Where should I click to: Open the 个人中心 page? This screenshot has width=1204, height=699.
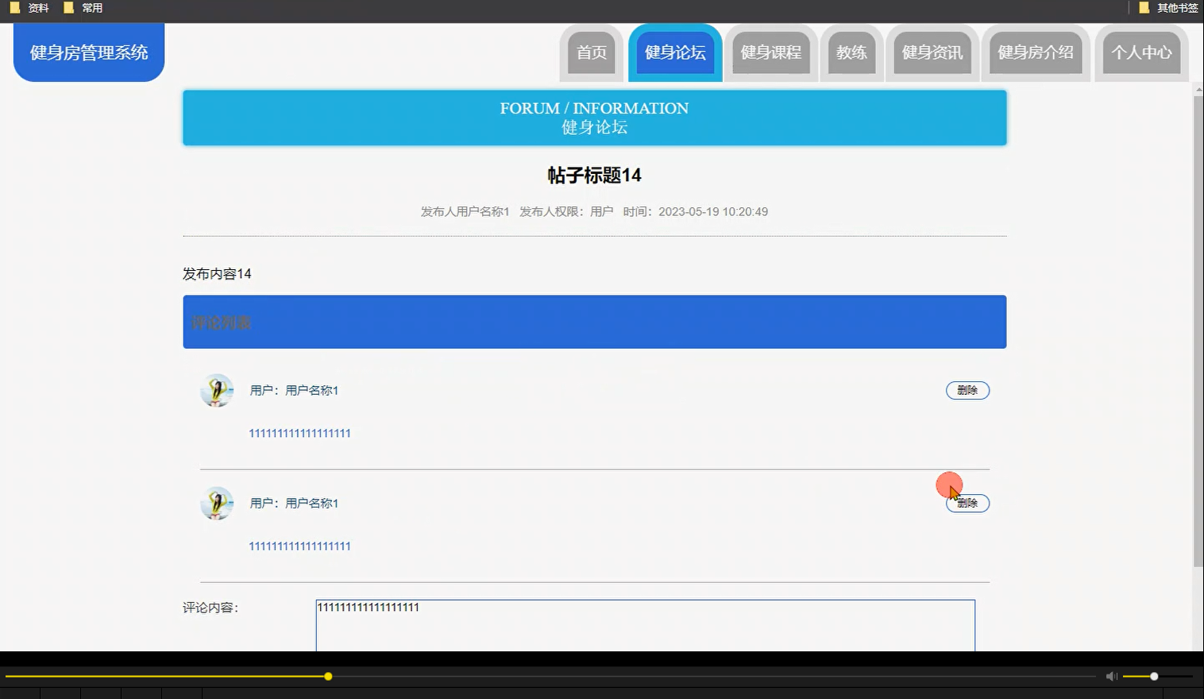(x=1141, y=52)
